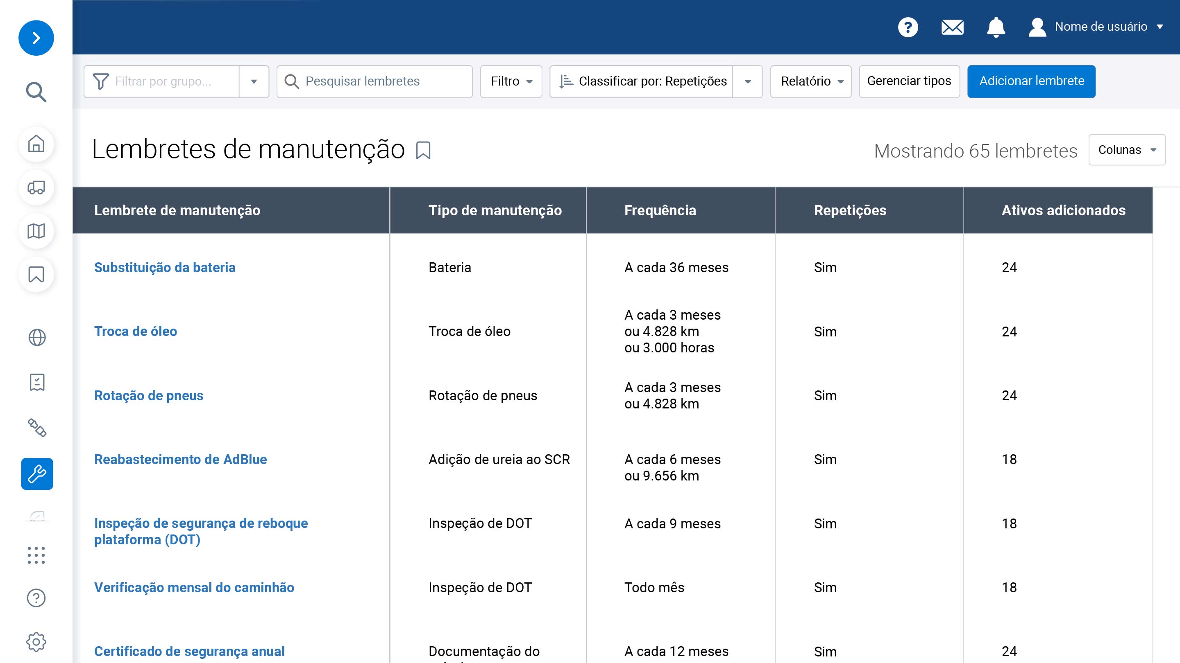
Task: Toggle the bookmark next to Lembretes de manutenção
Action: (423, 150)
